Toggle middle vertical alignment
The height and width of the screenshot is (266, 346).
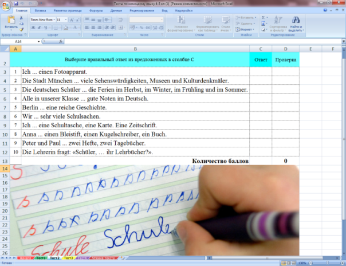point(93,20)
